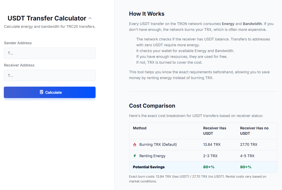Click the Sender Address field label

click(18, 43)
